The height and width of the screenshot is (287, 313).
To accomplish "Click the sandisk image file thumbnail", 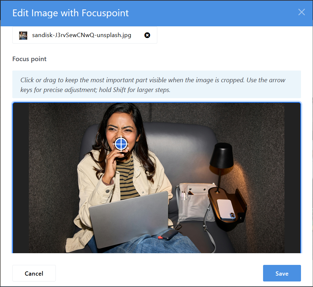I will [x=23, y=35].
